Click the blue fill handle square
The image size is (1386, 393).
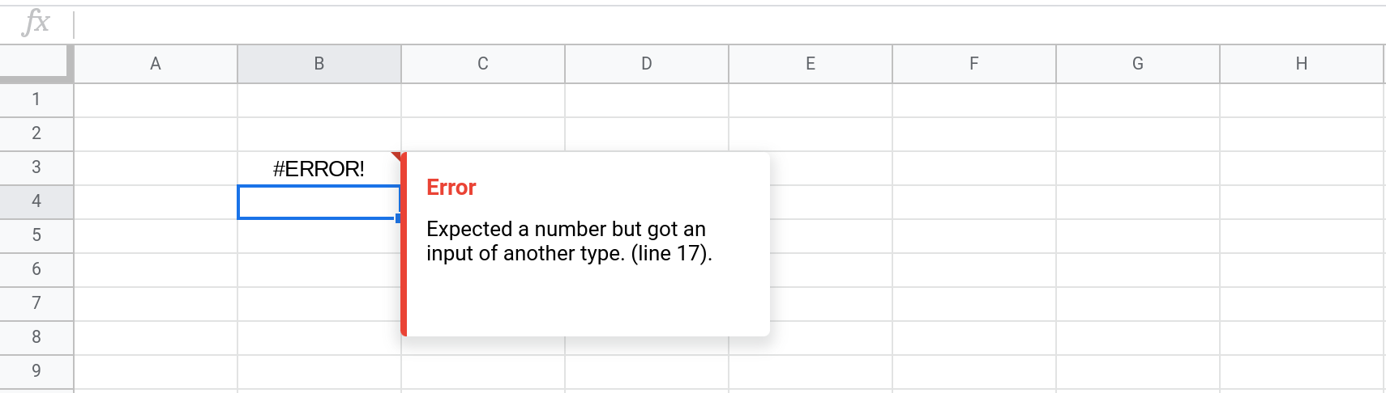398,218
